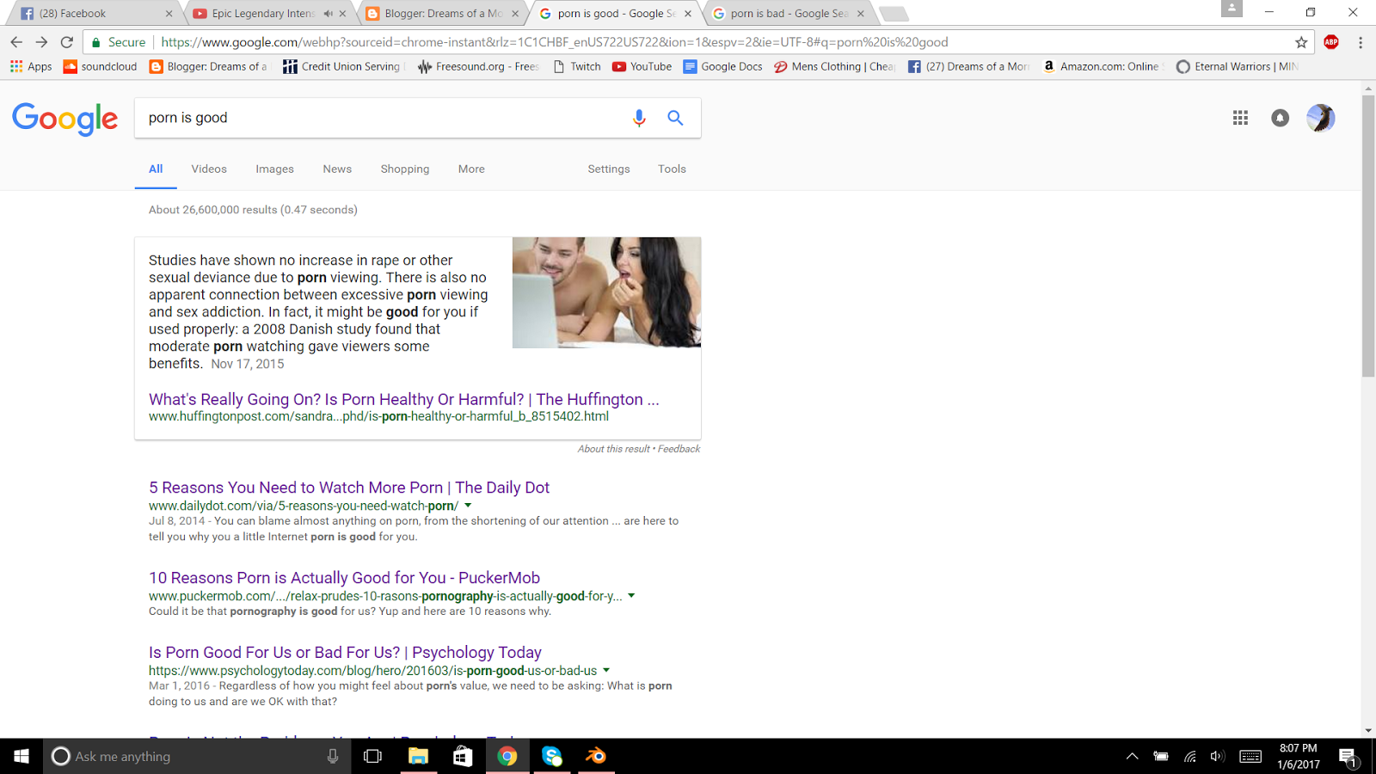
Task: Open the volume control in system tray
Action: [x=1217, y=757]
